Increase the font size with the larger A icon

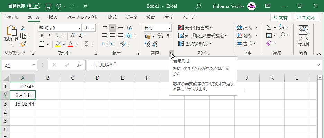[73, 36]
